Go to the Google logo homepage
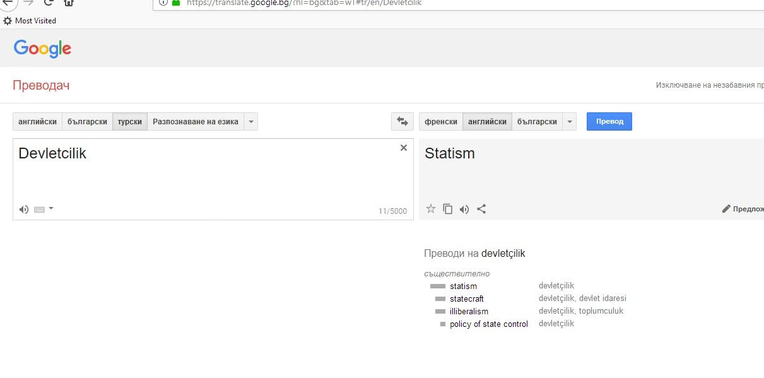The width and height of the screenshot is (764, 378). pyautogui.click(x=42, y=49)
